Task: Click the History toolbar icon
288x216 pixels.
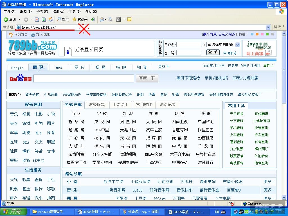Action: [x=93, y=19]
